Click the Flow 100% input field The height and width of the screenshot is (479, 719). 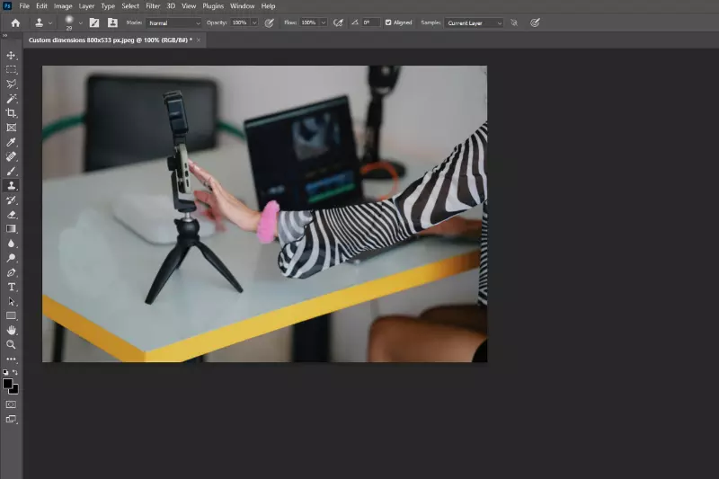(308, 22)
